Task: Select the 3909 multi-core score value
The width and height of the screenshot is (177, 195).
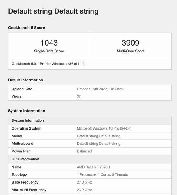Action: pos(131,43)
